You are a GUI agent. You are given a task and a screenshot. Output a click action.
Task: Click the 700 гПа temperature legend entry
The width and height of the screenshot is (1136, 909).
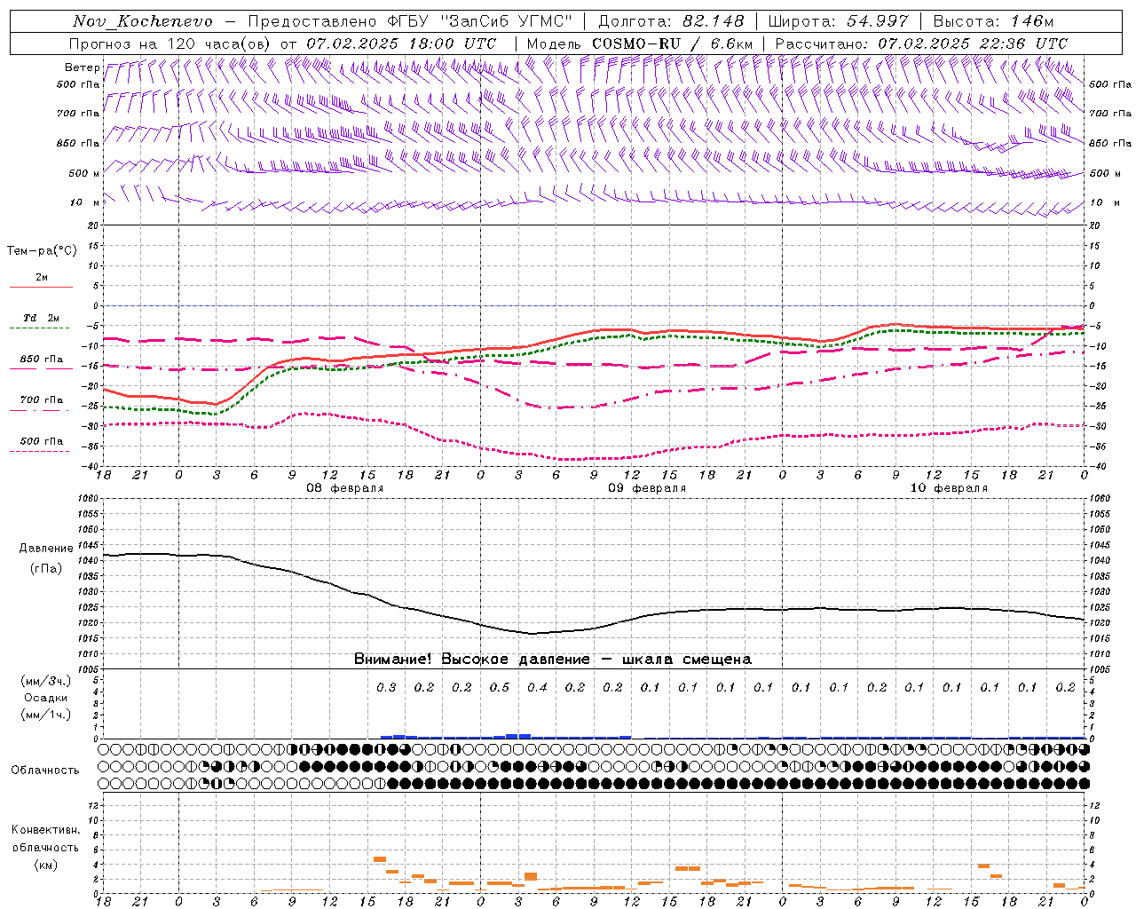point(42,400)
